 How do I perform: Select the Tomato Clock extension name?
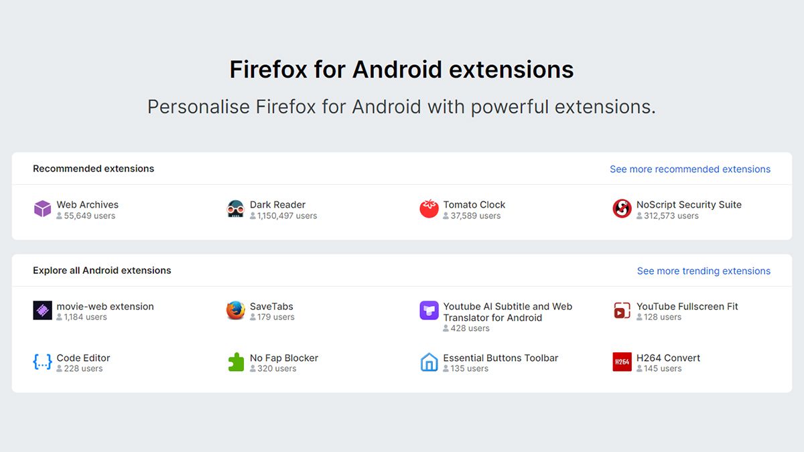pos(475,204)
